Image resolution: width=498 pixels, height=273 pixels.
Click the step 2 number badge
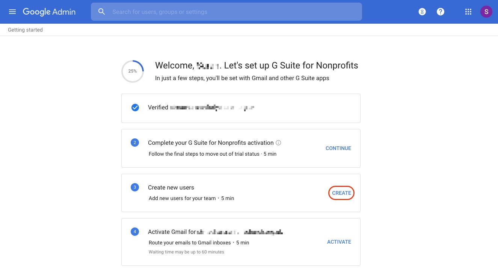(135, 143)
